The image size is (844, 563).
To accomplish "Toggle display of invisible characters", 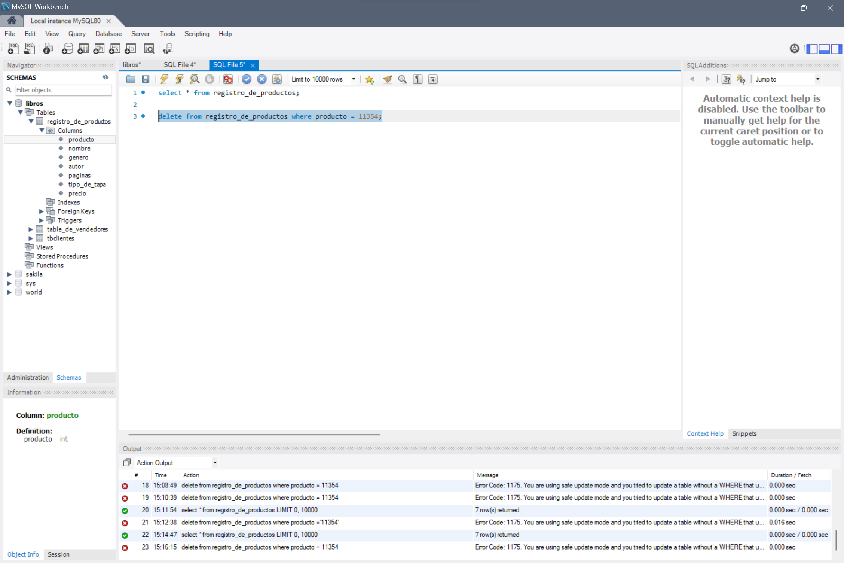I will point(418,79).
